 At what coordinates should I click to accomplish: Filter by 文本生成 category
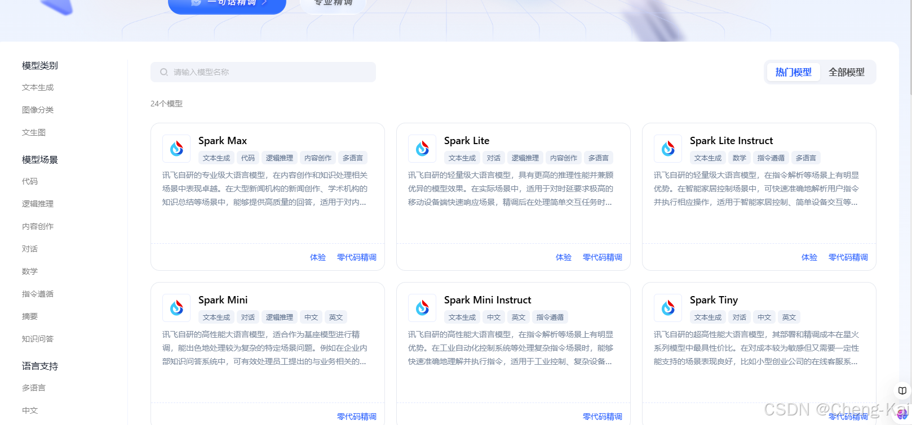click(x=38, y=87)
